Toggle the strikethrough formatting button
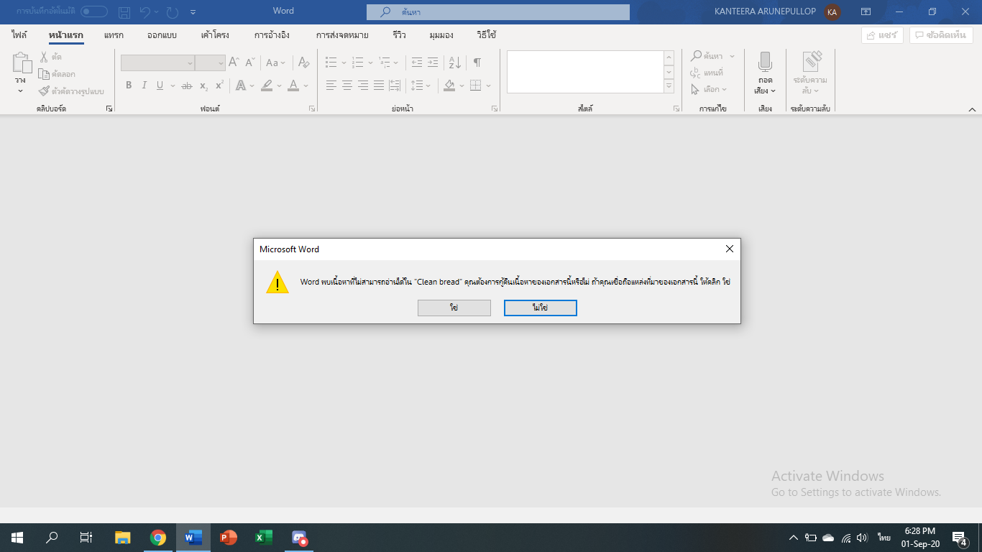The width and height of the screenshot is (982, 552). click(186, 86)
